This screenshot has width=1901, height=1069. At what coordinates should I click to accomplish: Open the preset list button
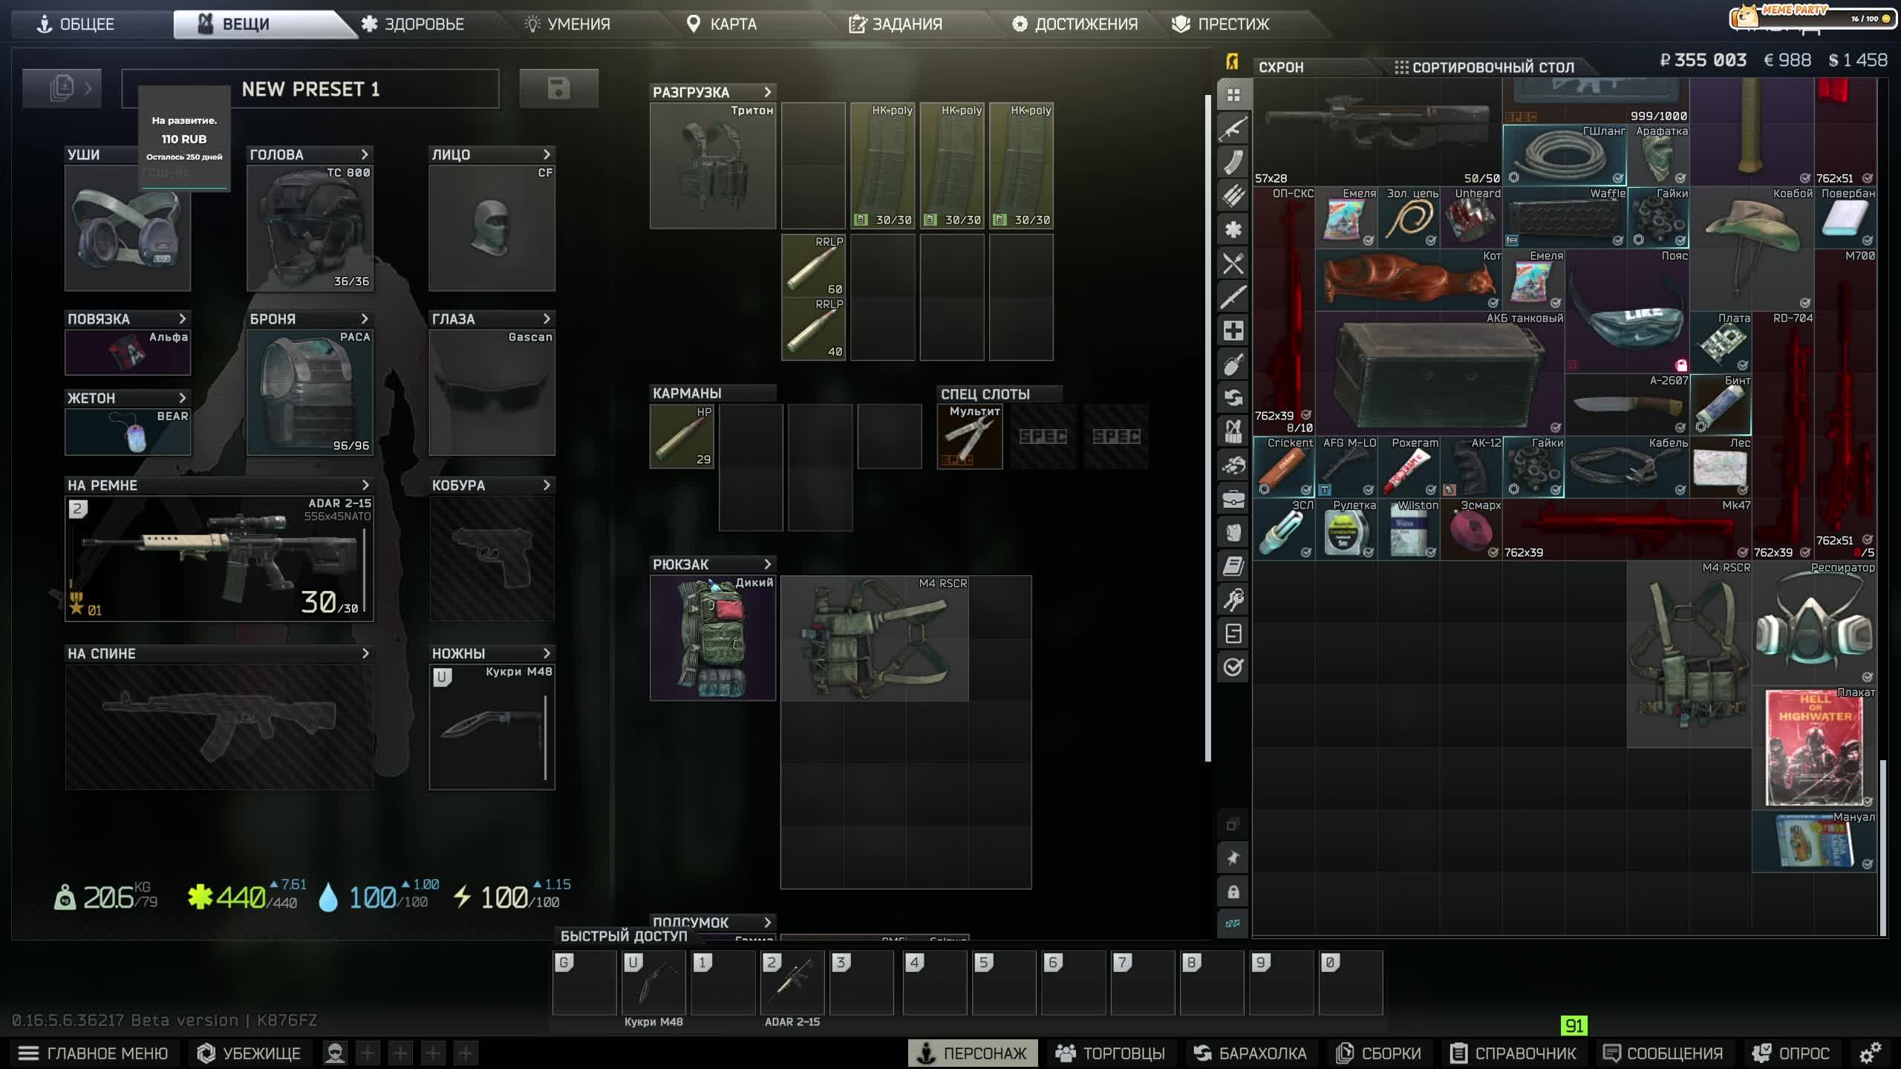point(62,88)
